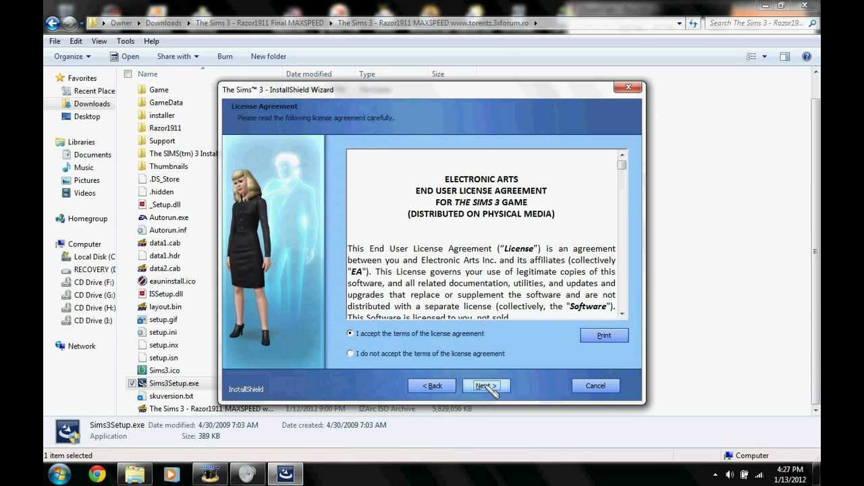Expand the view options dropdown arrow
This screenshot has width=864, height=486.
click(764, 57)
